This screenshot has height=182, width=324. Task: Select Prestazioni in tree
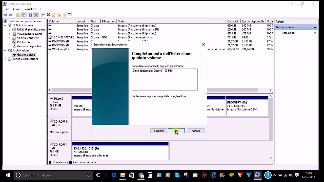pyautogui.click(x=24, y=42)
